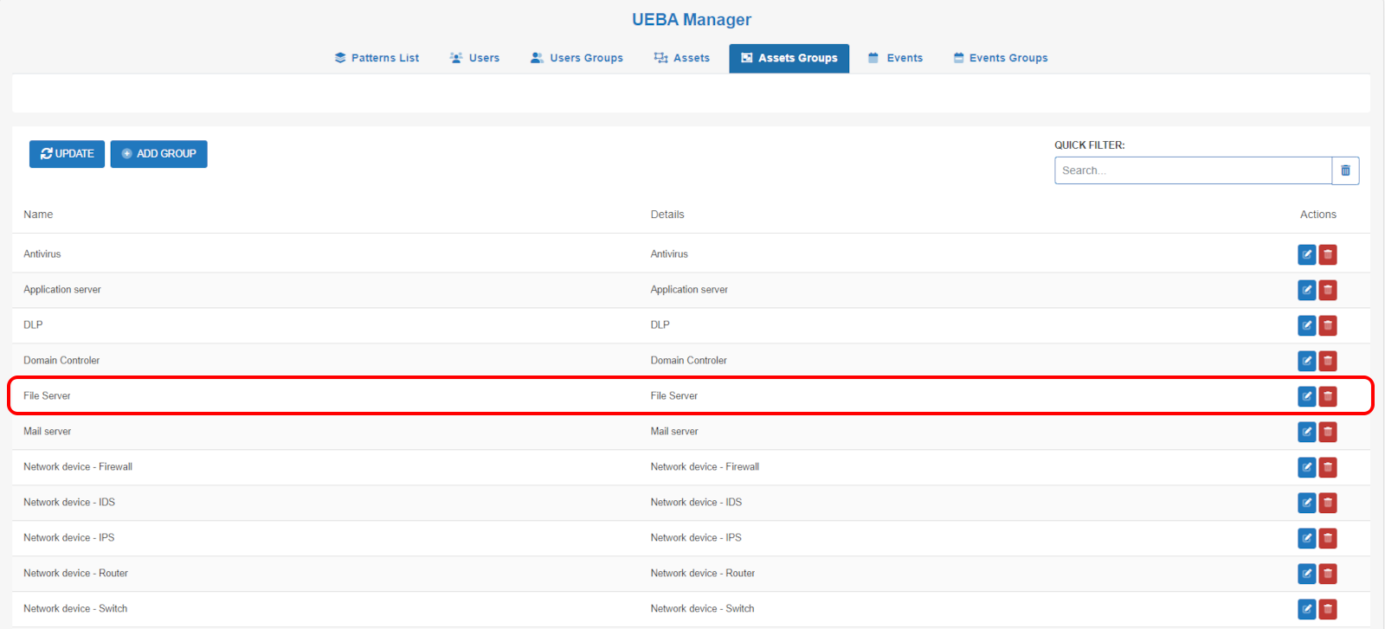
Task: Edit the Network device - IPS group
Action: pyautogui.click(x=1306, y=538)
